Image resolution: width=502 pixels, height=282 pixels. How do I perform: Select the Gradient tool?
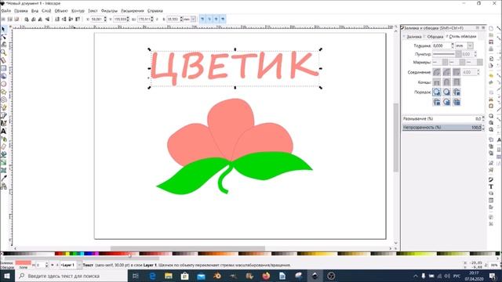tap(3, 162)
